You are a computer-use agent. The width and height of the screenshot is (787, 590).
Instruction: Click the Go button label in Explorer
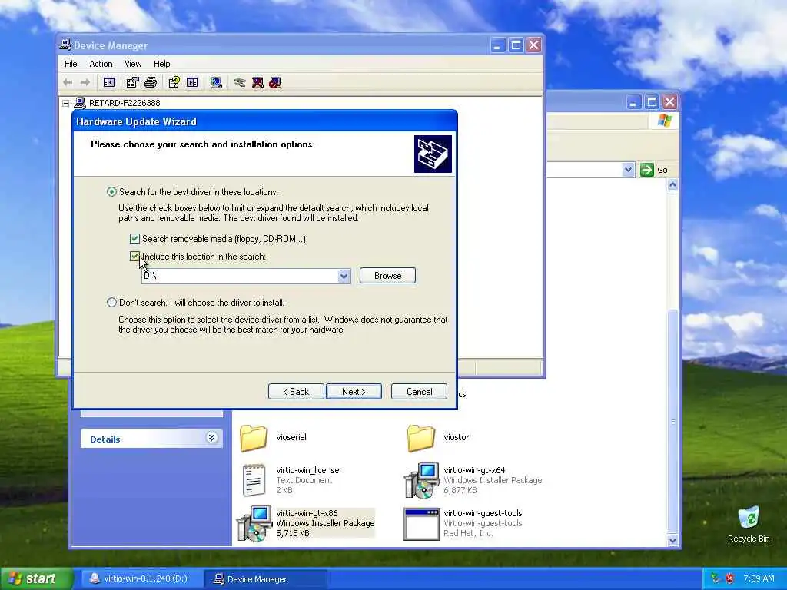[662, 170]
